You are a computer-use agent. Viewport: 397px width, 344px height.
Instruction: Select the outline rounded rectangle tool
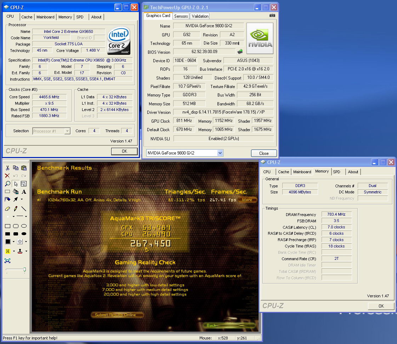(x=16, y=226)
